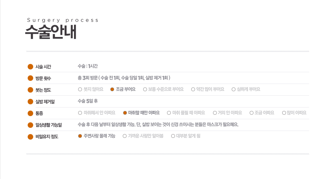Click the orange bullet beside 비밀유지 정도

pyautogui.click(x=30, y=136)
